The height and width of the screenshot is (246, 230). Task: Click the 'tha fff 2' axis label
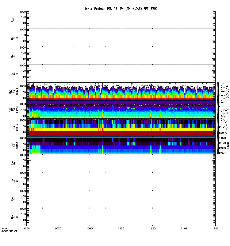click(15, 38)
